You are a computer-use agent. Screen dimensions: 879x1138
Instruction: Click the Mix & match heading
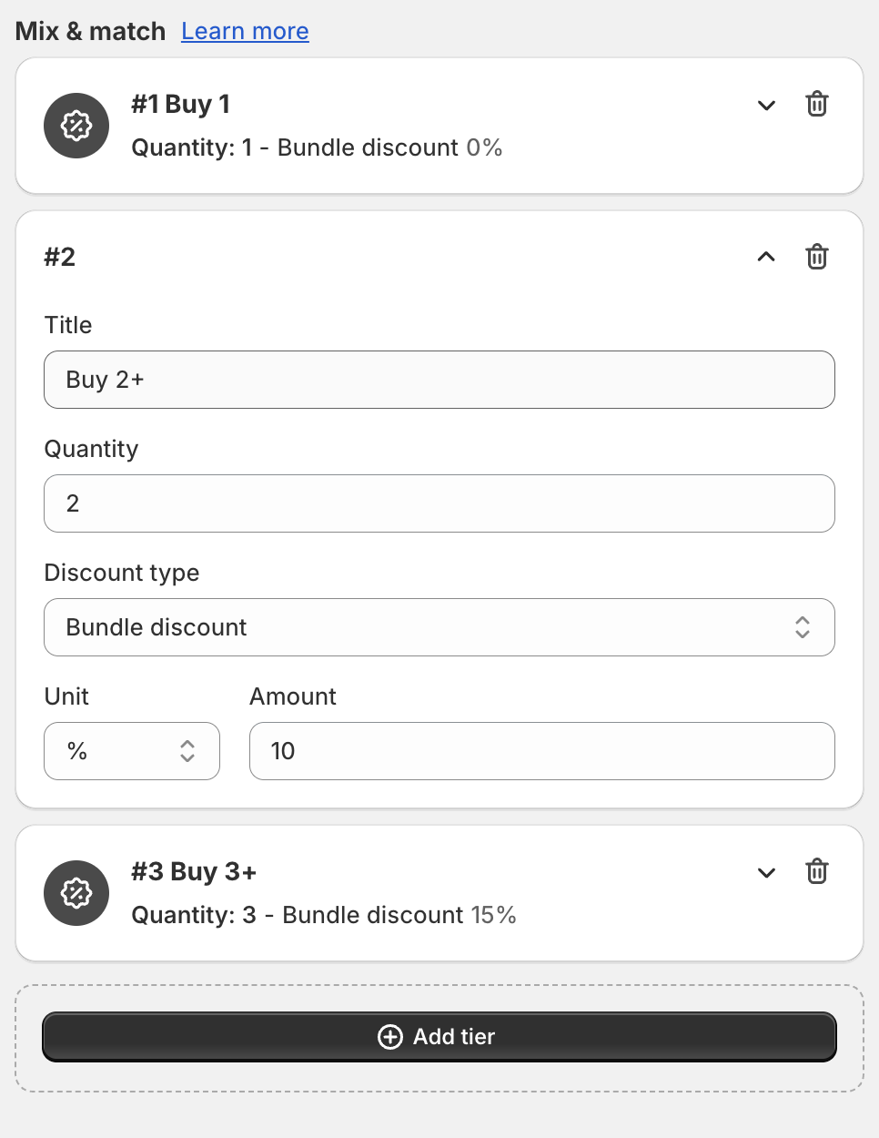[90, 31]
